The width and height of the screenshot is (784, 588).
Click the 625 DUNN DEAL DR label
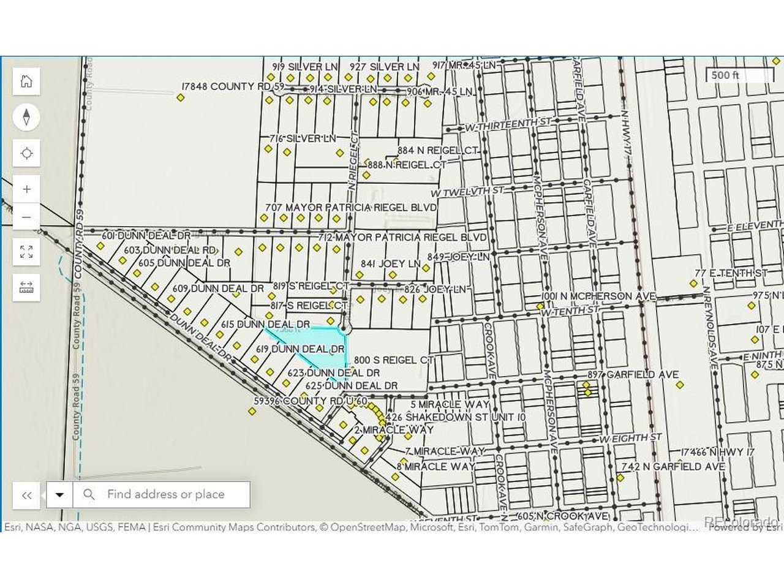tap(352, 386)
